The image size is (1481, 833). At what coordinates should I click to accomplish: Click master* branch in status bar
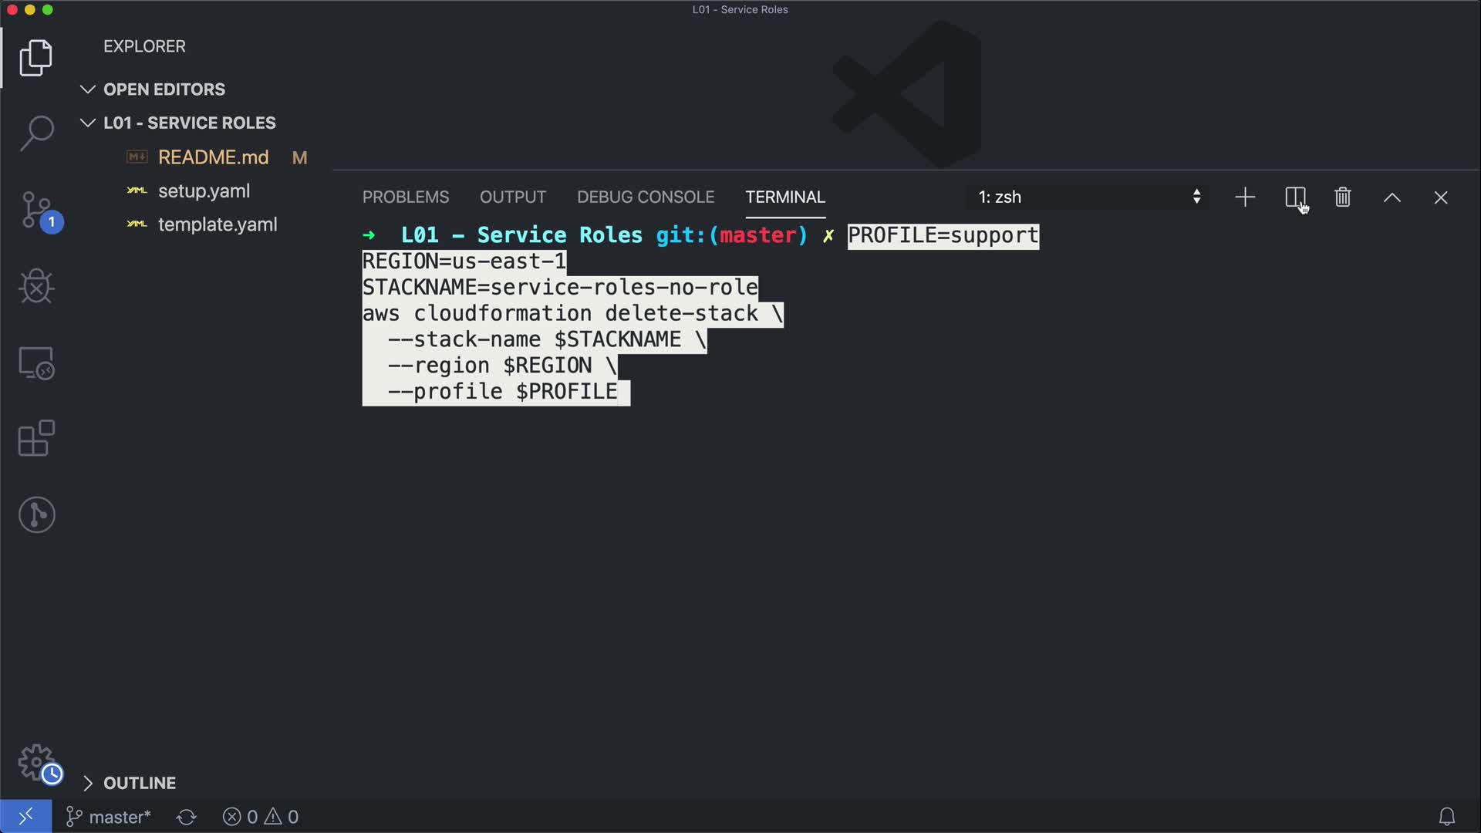click(109, 817)
